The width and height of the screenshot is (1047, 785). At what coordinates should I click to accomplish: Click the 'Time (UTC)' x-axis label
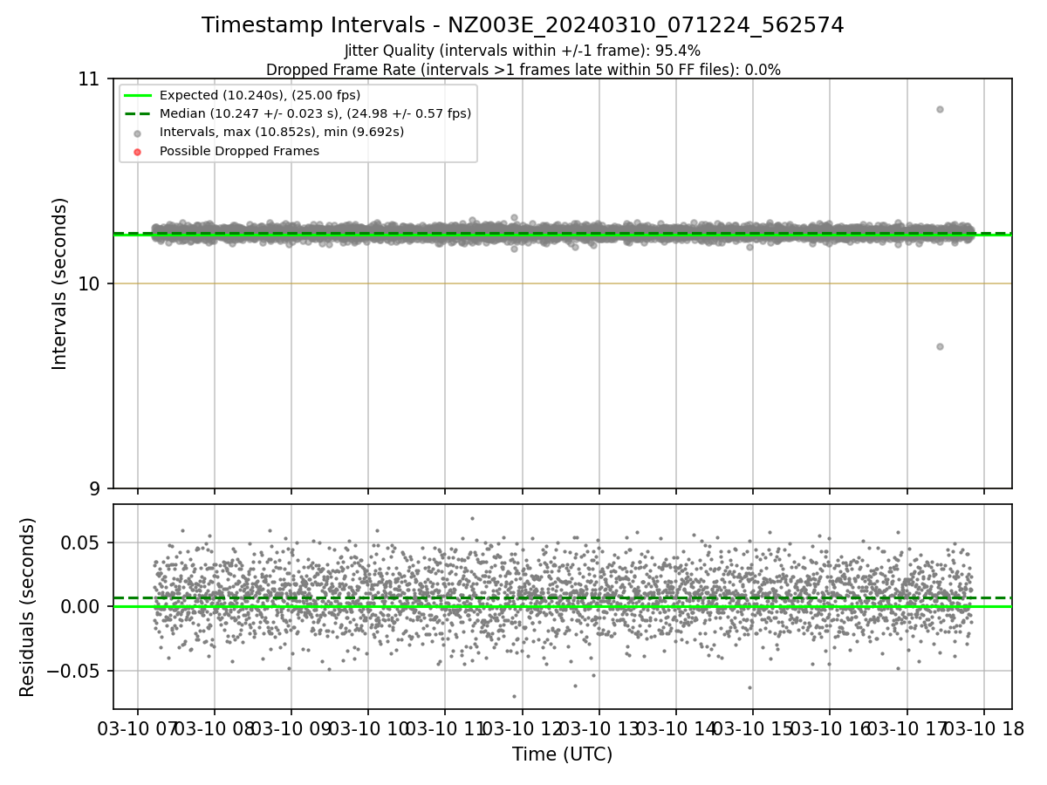tap(562, 754)
